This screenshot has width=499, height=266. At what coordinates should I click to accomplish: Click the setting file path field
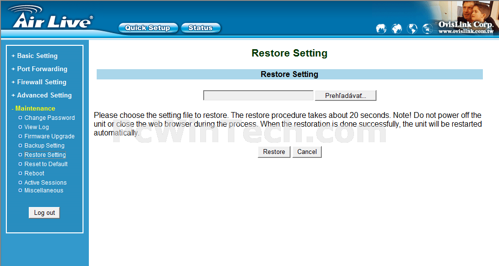(258, 95)
